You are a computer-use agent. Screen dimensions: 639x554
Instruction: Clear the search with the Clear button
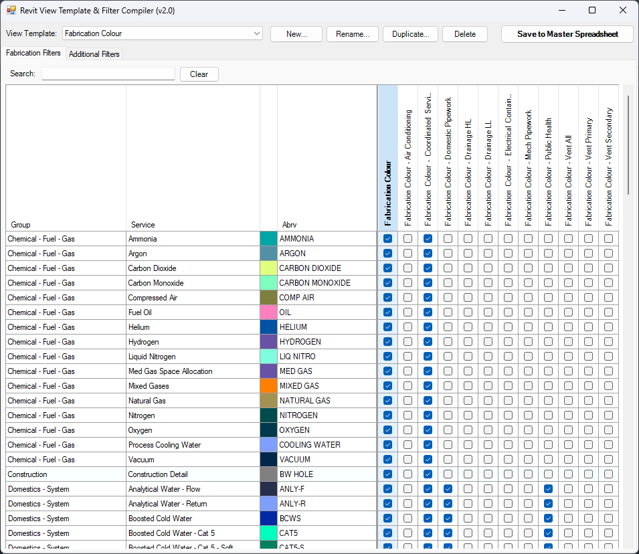199,74
